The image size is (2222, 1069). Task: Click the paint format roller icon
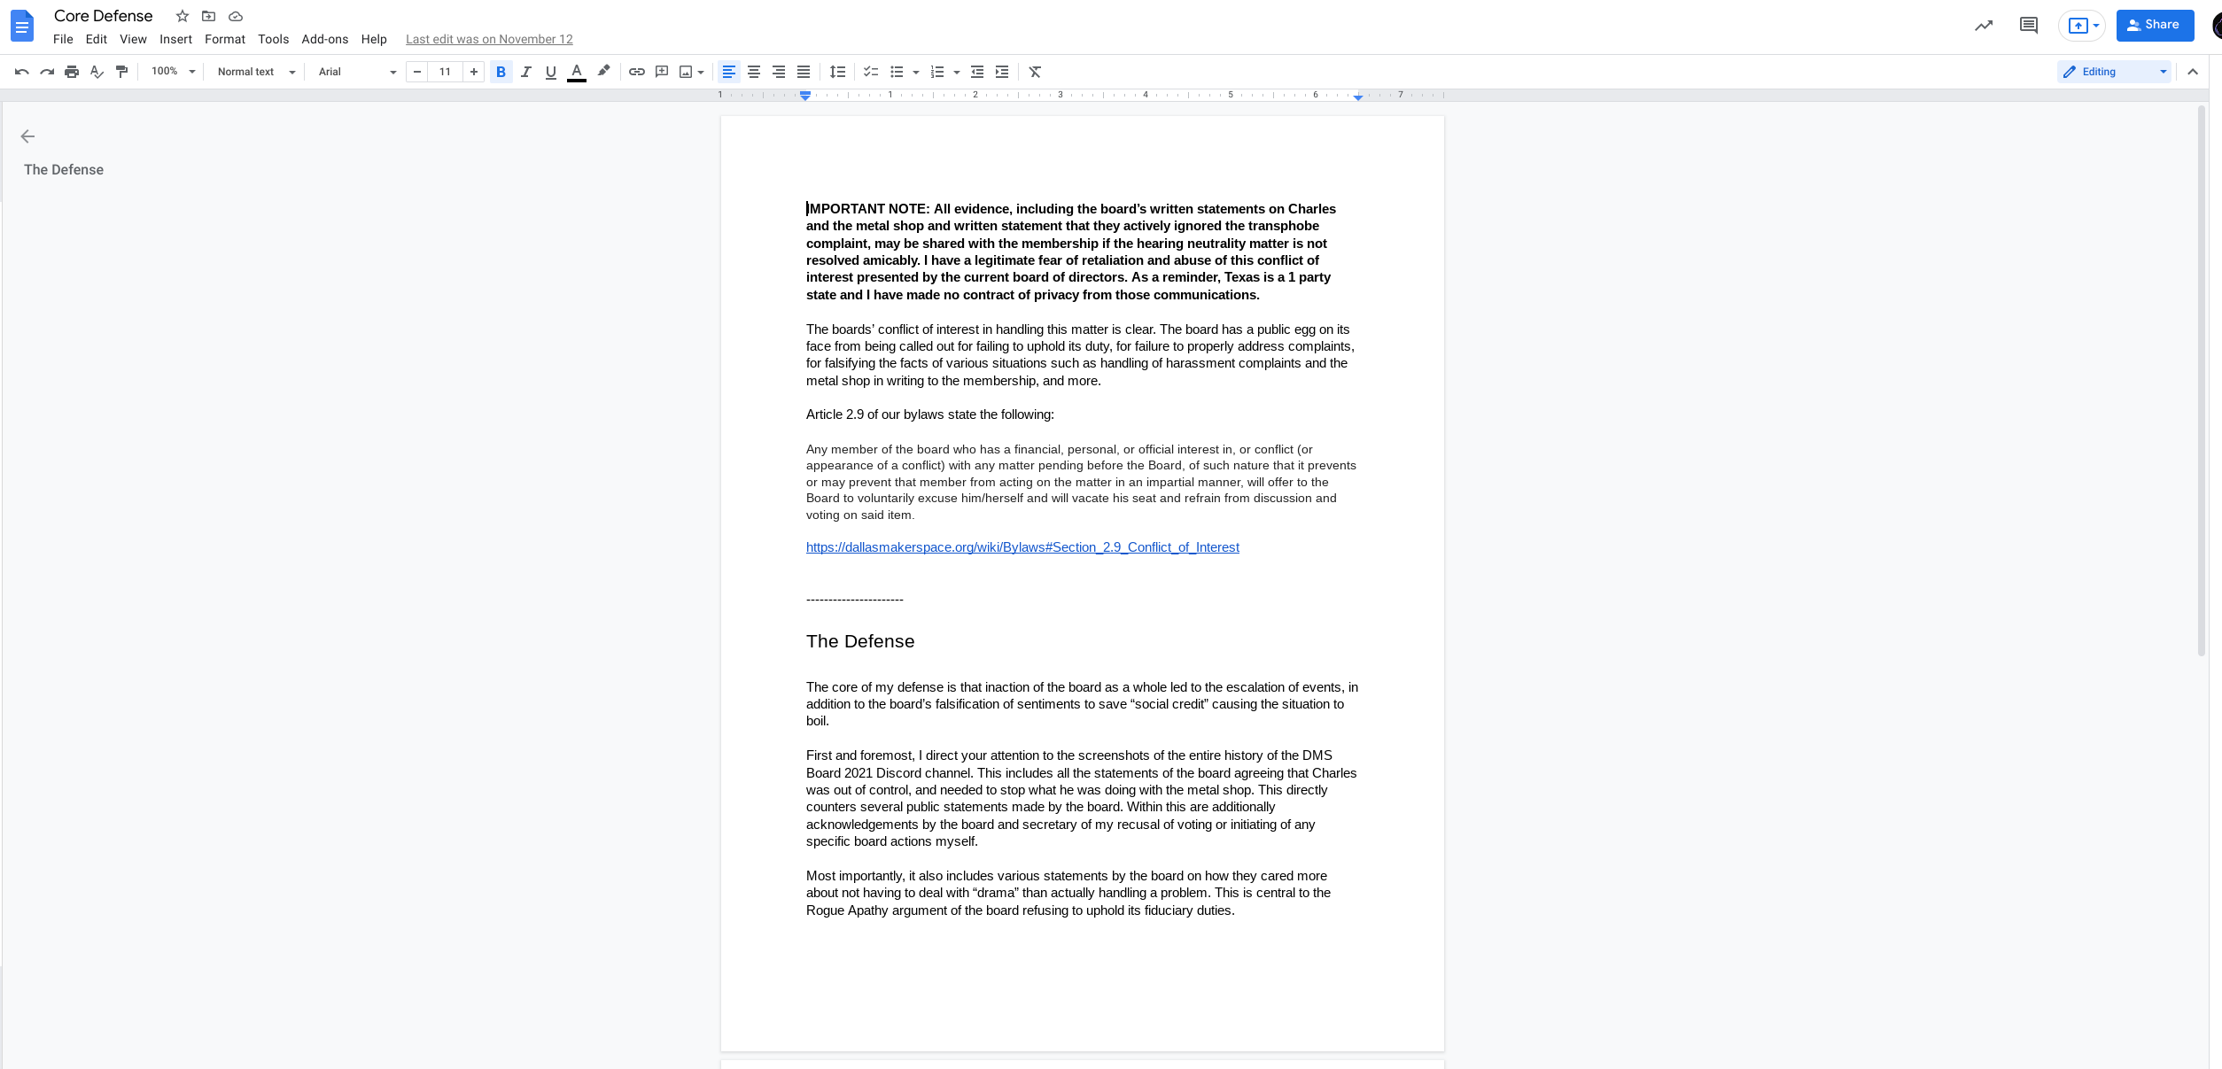pos(122,72)
